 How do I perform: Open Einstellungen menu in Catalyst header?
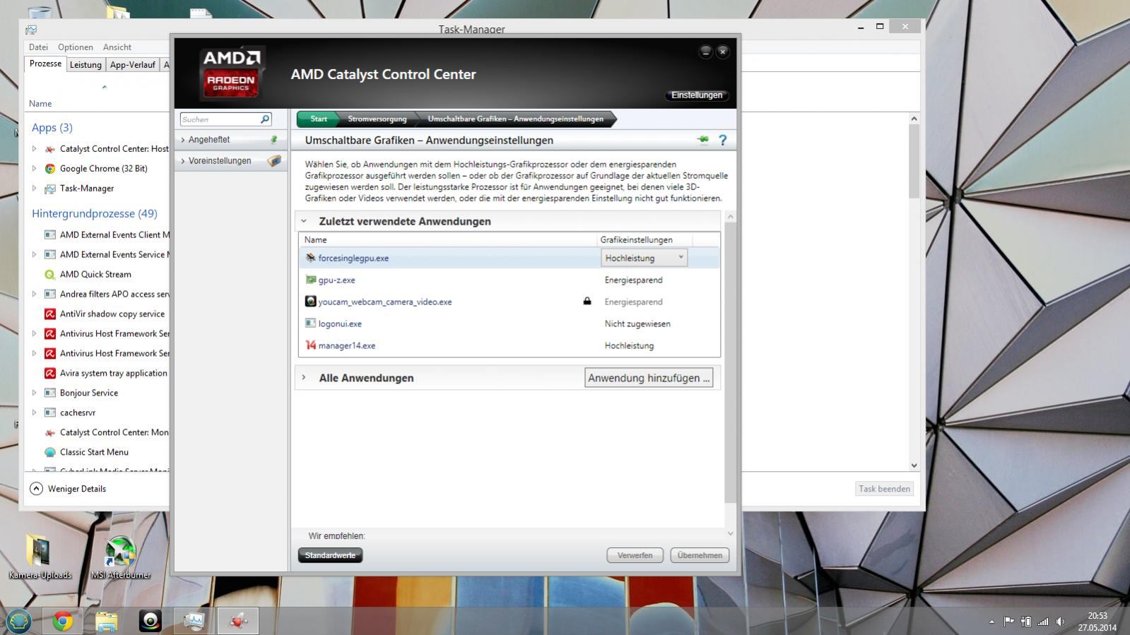(697, 95)
